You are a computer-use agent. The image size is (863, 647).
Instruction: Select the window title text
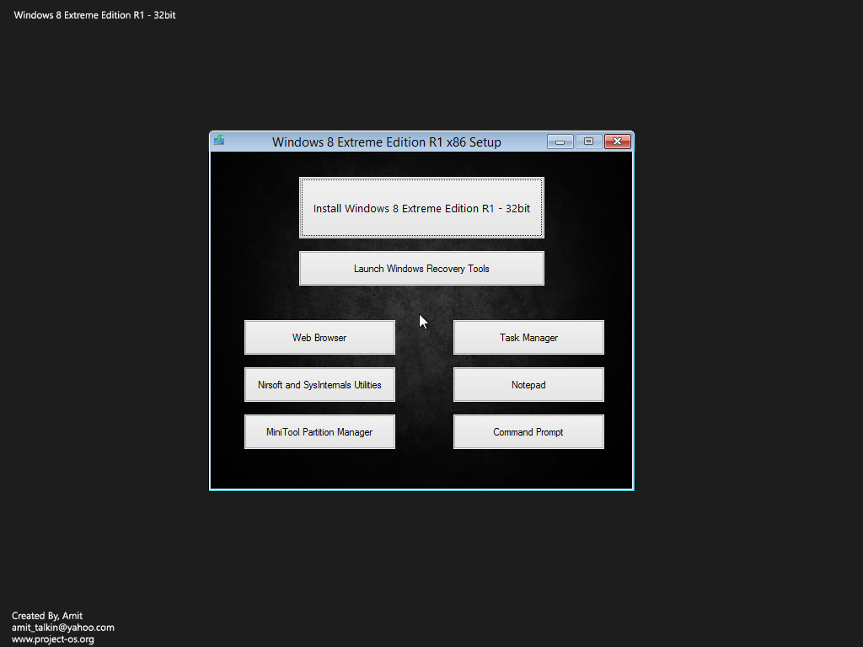coord(387,142)
